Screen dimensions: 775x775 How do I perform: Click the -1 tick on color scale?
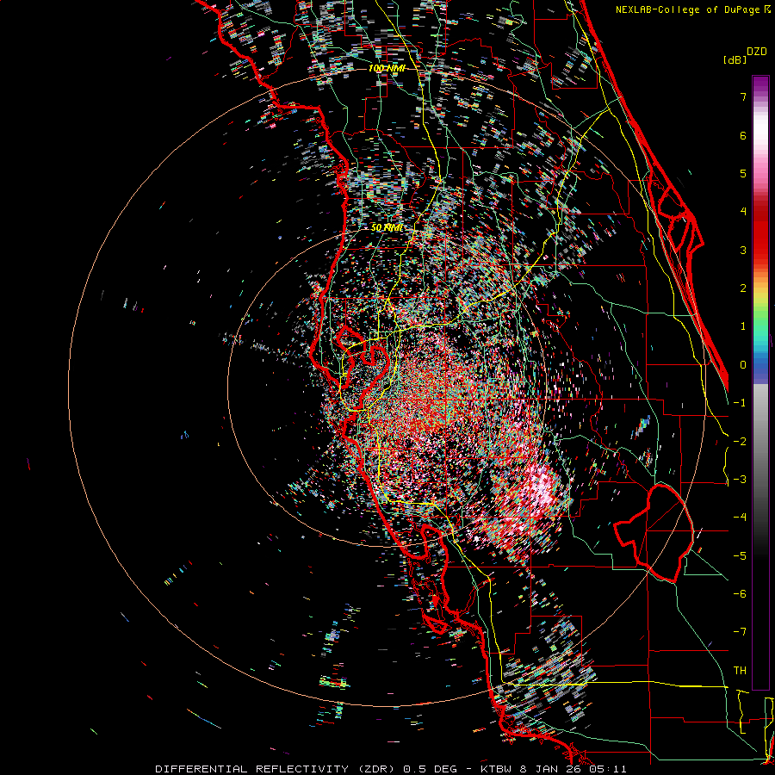click(x=740, y=403)
